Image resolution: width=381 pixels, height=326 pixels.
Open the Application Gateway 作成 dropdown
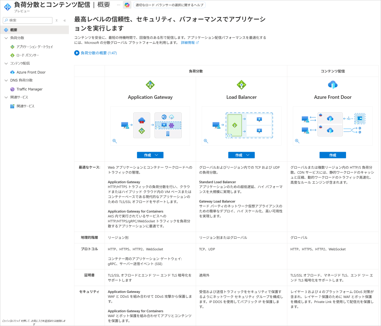click(x=150, y=155)
